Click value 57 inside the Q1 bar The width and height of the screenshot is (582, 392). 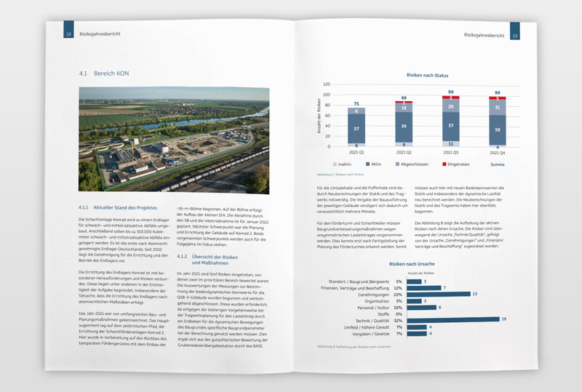pos(356,129)
